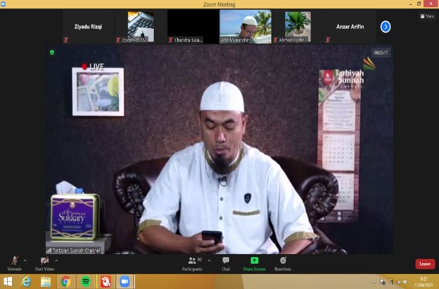Select Chandra participant's black video tile
The image size is (439, 289).
click(193, 26)
